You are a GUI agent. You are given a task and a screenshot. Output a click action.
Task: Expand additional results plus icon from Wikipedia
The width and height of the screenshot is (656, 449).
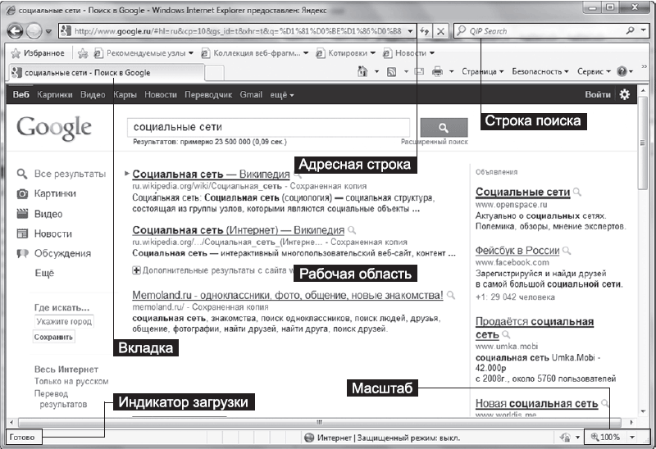coord(136,270)
